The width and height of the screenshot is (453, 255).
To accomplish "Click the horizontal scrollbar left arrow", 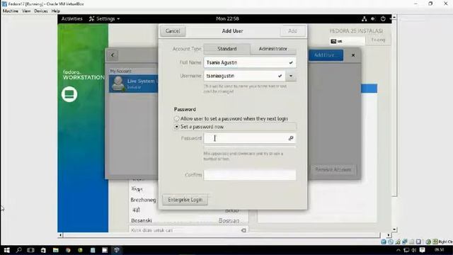I will click(60, 235).
